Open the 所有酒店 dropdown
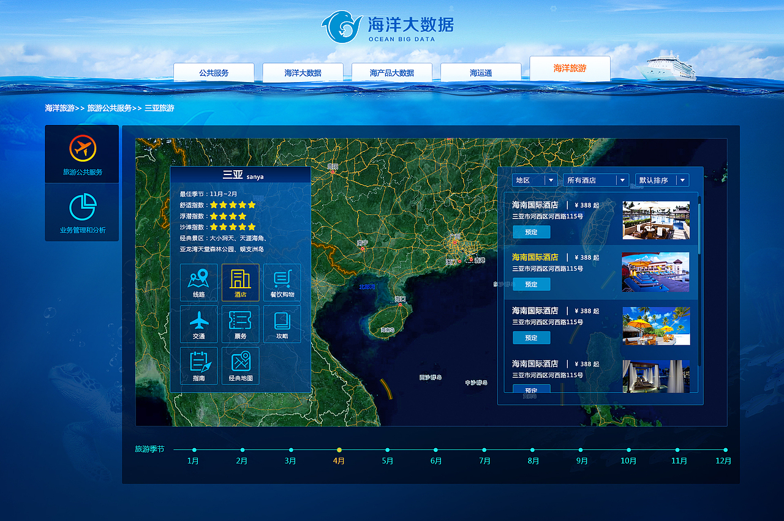The height and width of the screenshot is (521, 784). 596,180
